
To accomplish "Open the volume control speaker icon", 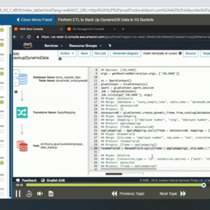I will (40, 194).
